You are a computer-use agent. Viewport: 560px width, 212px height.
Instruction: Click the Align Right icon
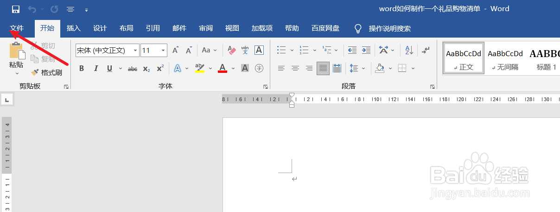point(309,69)
